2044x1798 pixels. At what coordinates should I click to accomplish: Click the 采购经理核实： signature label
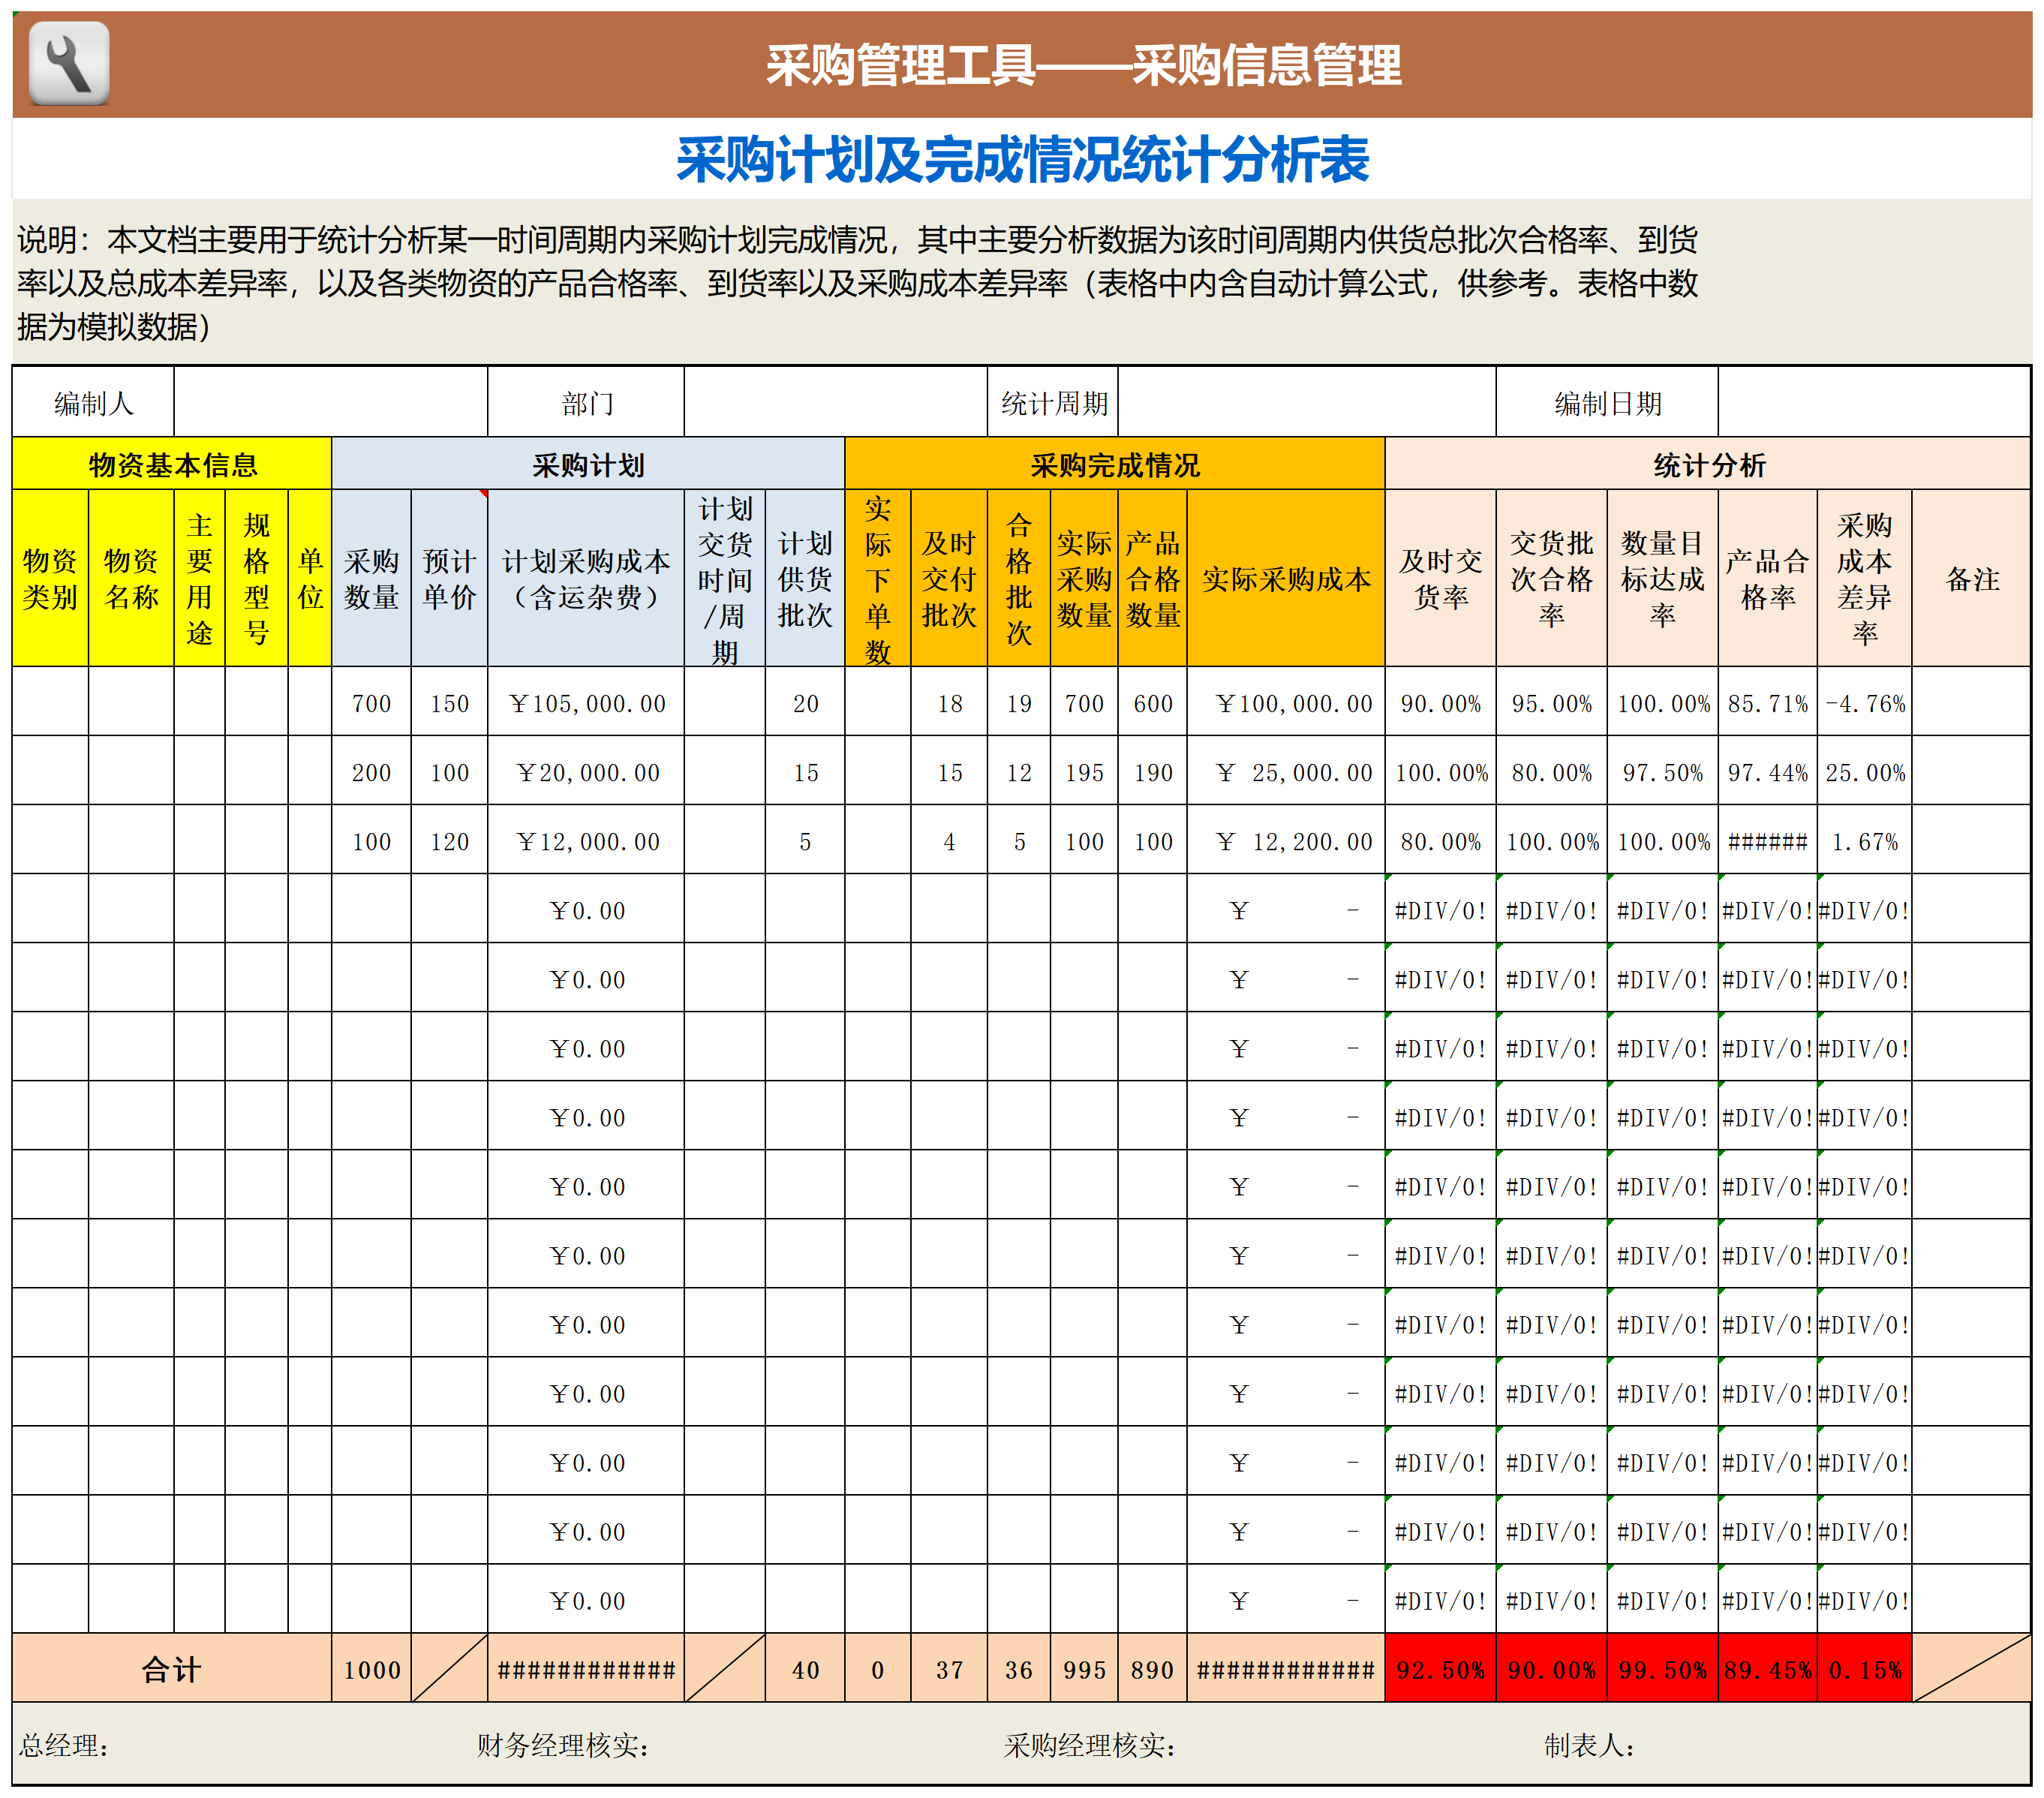(x=1090, y=1745)
